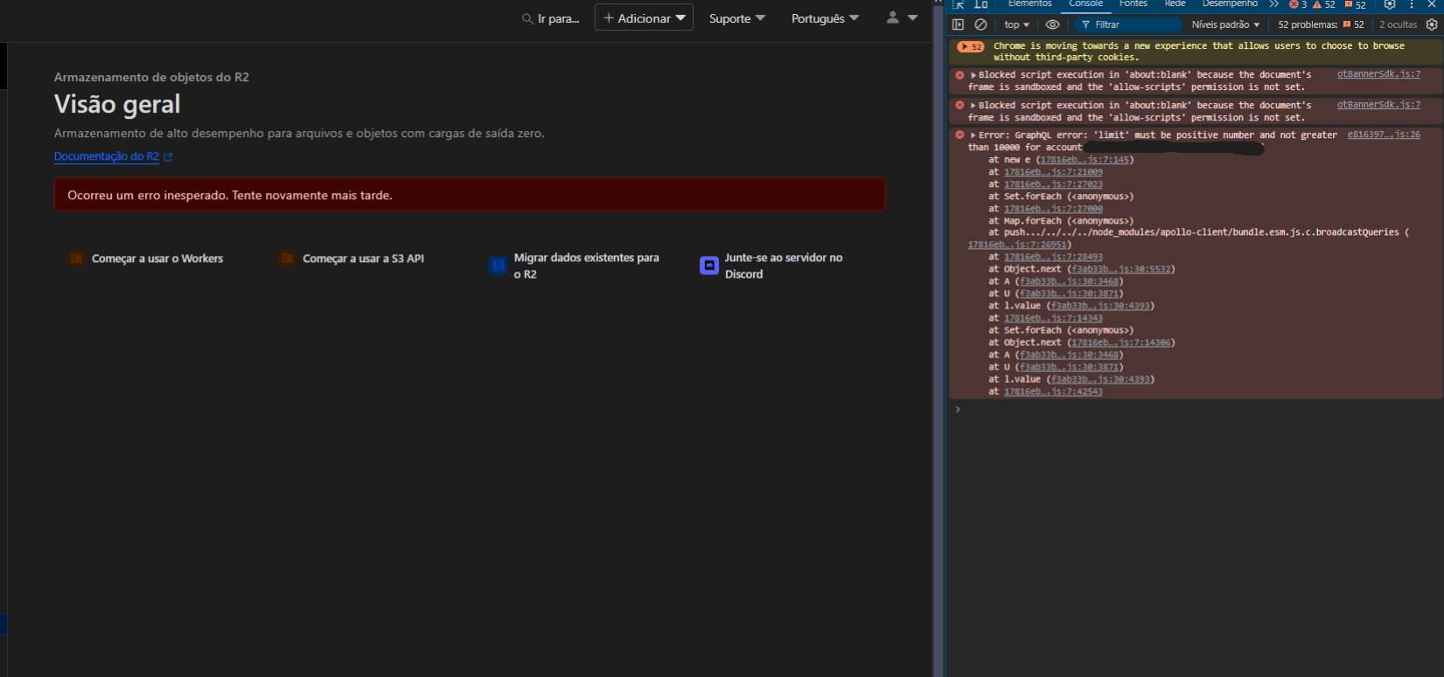
Task: Click the search magnifier icon beside 'Ir para...'
Action: pyautogui.click(x=527, y=18)
